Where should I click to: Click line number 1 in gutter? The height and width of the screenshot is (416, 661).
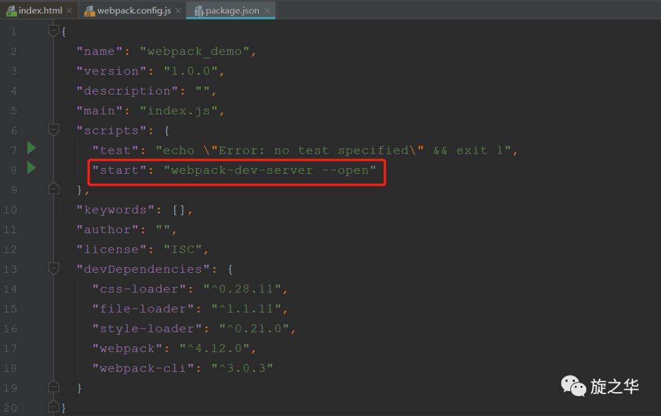pos(13,32)
